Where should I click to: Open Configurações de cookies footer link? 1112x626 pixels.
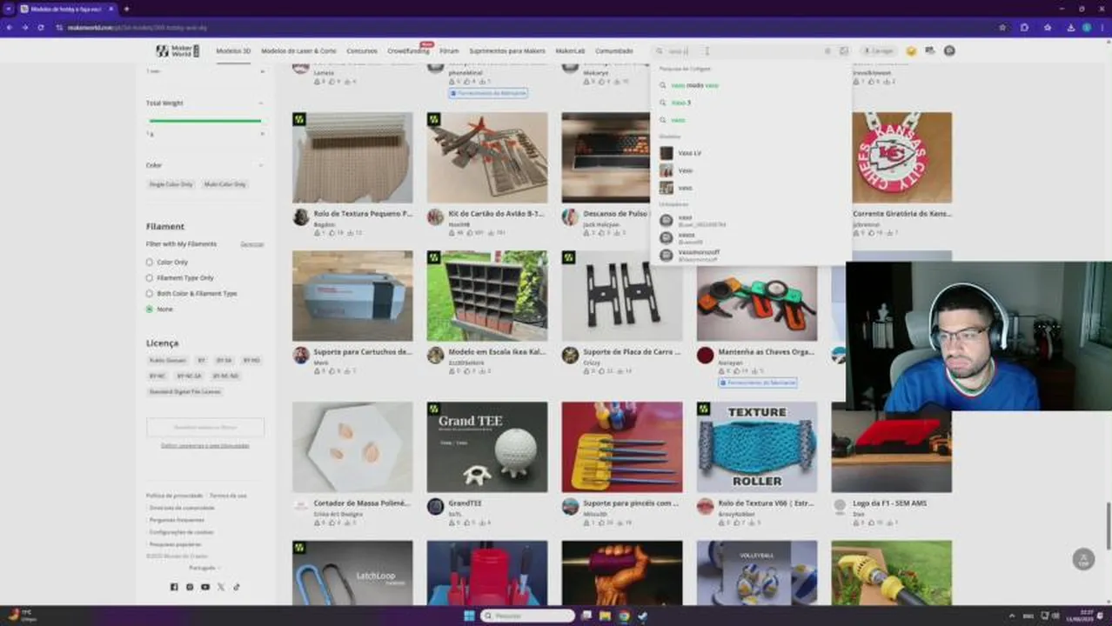181,532
